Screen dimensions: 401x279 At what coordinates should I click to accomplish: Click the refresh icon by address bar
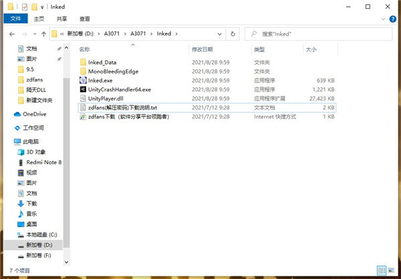[233, 34]
